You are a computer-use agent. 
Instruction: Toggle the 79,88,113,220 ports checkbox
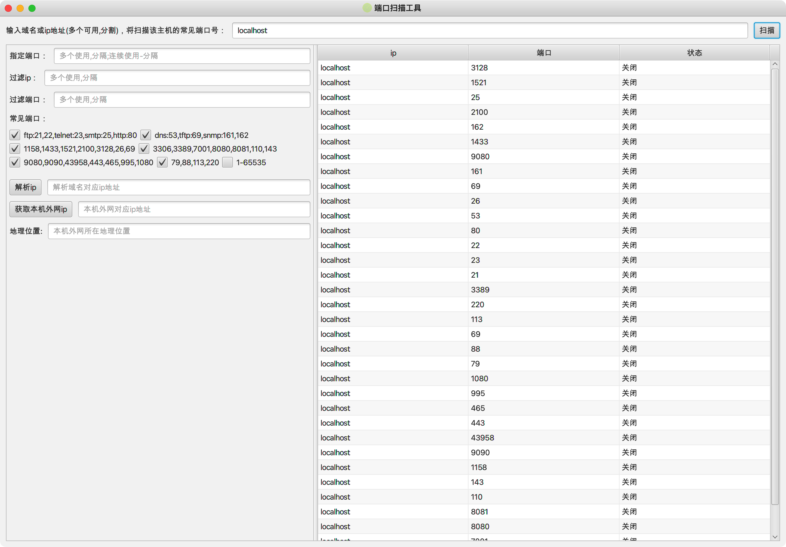pos(162,163)
